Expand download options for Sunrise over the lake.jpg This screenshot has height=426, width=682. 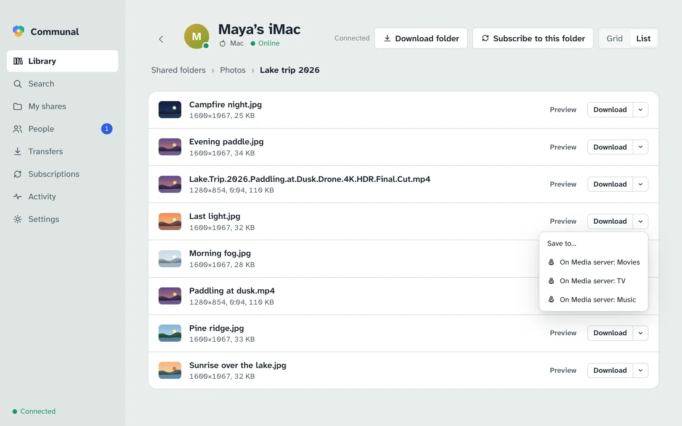point(640,370)
